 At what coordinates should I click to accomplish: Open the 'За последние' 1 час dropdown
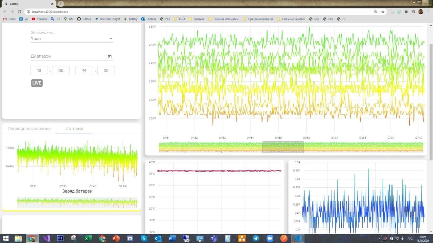tap(71, 39)
